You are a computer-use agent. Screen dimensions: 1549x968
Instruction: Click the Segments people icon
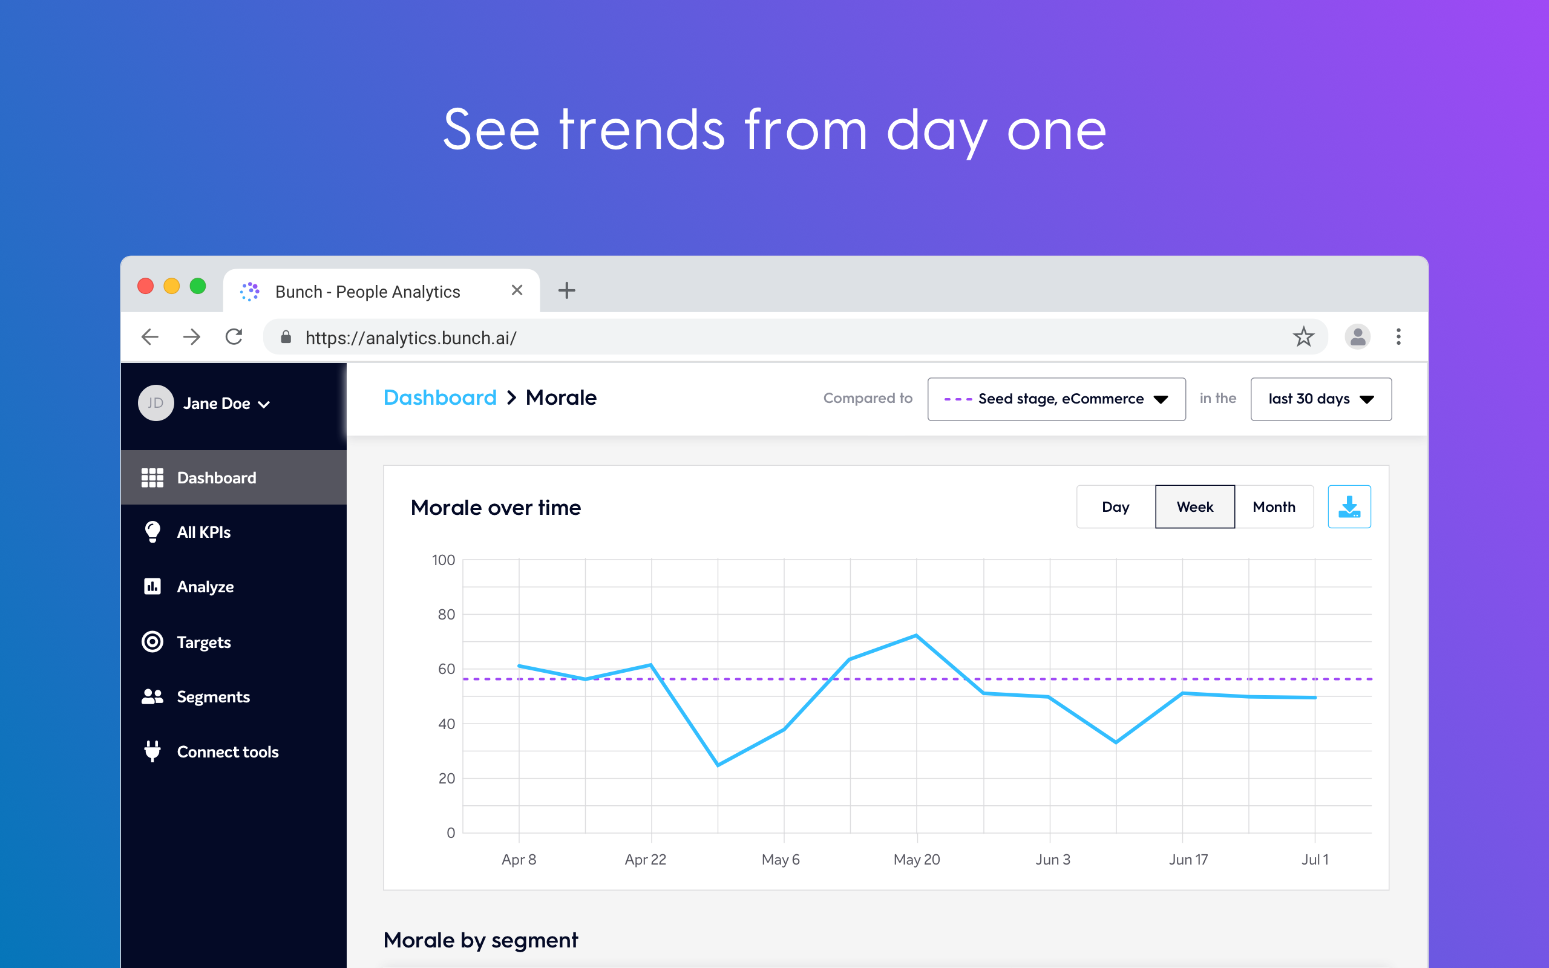click(152, 696)
